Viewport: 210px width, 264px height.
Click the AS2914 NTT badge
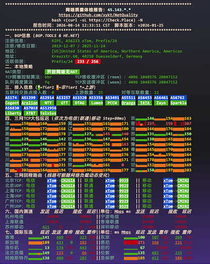pyautogui.click(x=47, y=100)
